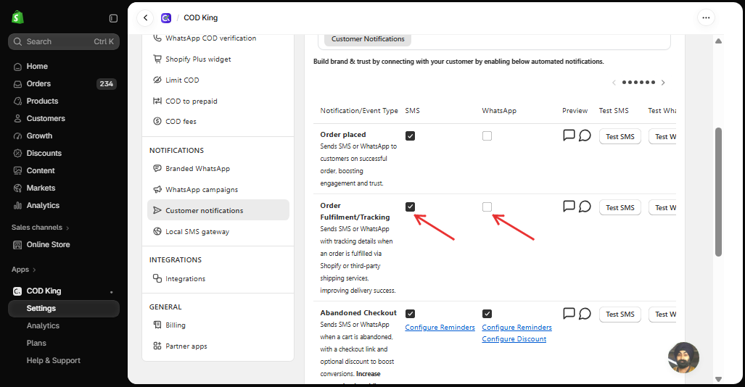Click the scrollbar up arrow
745x387 pixels.
click(x=718, y=41)
